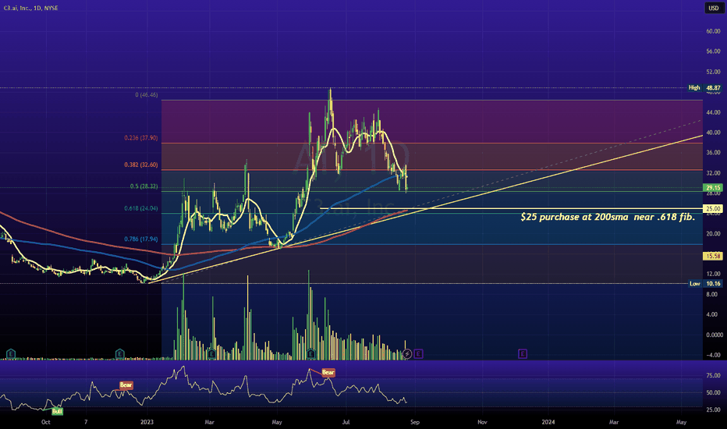Click the Bear label at the RSI peak before Jul

coord(328,372)
